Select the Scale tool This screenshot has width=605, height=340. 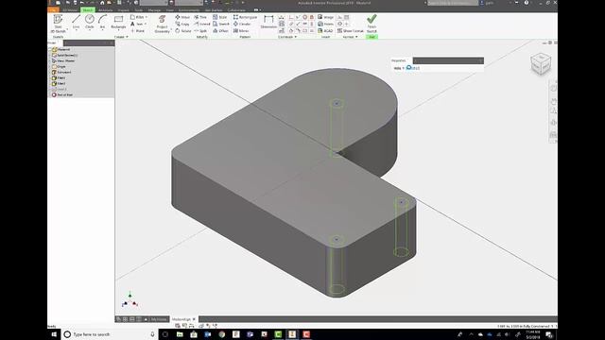(x=220, y=17)
